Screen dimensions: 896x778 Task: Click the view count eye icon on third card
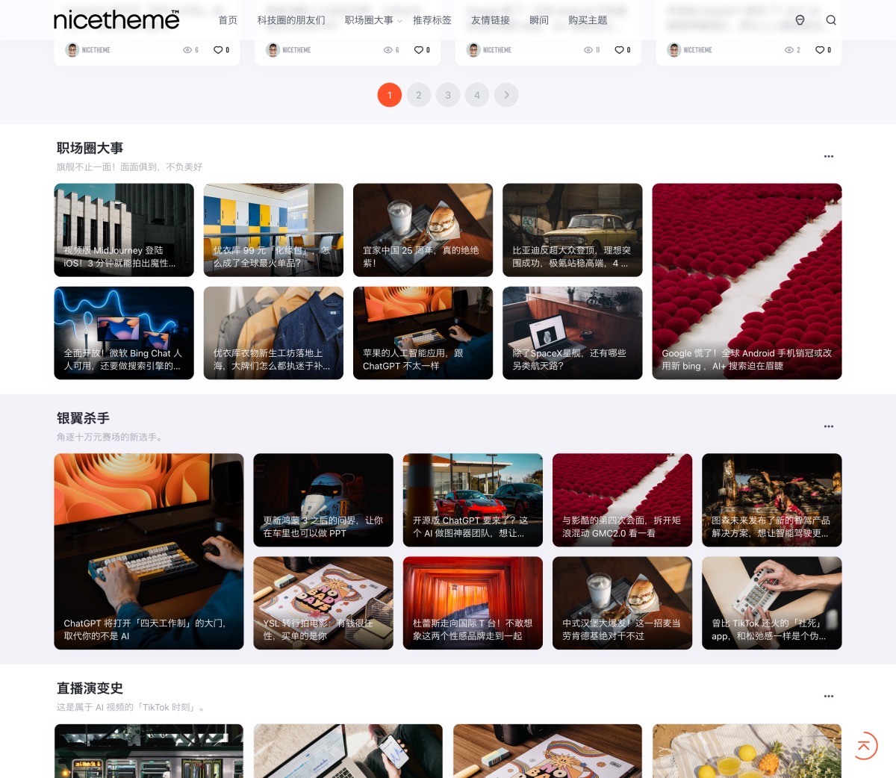point(588,50)
